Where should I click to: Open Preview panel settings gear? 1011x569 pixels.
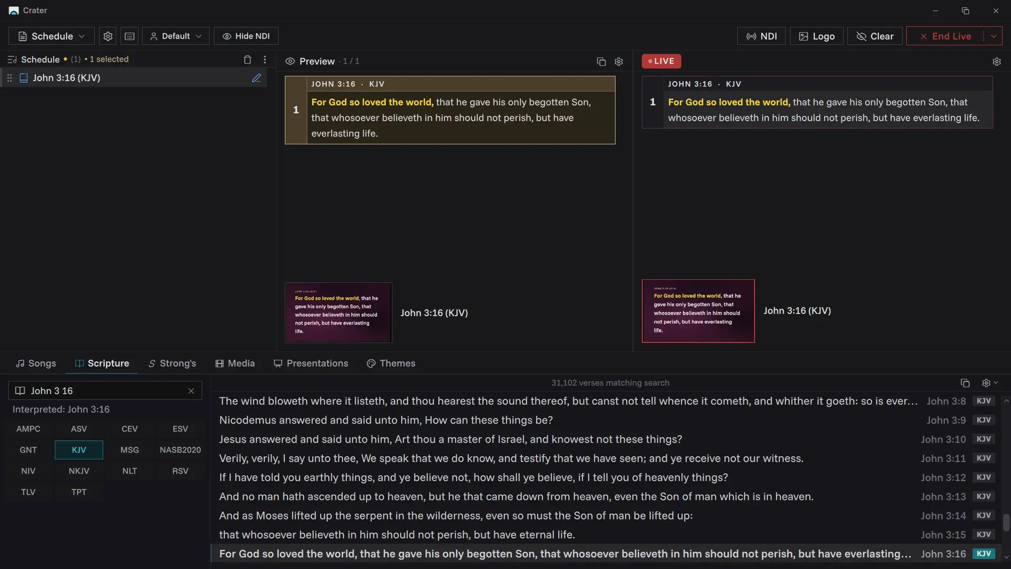coord(619,62)
